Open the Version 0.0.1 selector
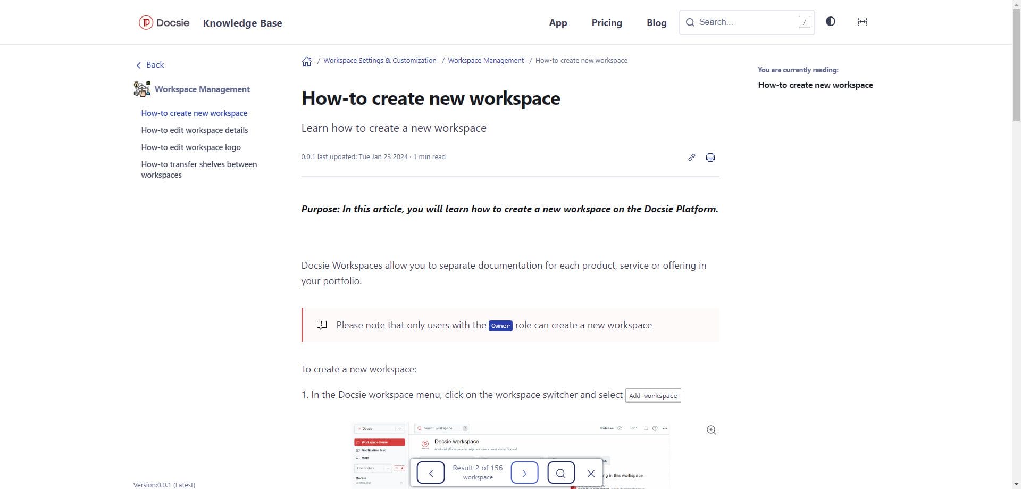This screenshot has height=489, width=1021. pos(164,485)
